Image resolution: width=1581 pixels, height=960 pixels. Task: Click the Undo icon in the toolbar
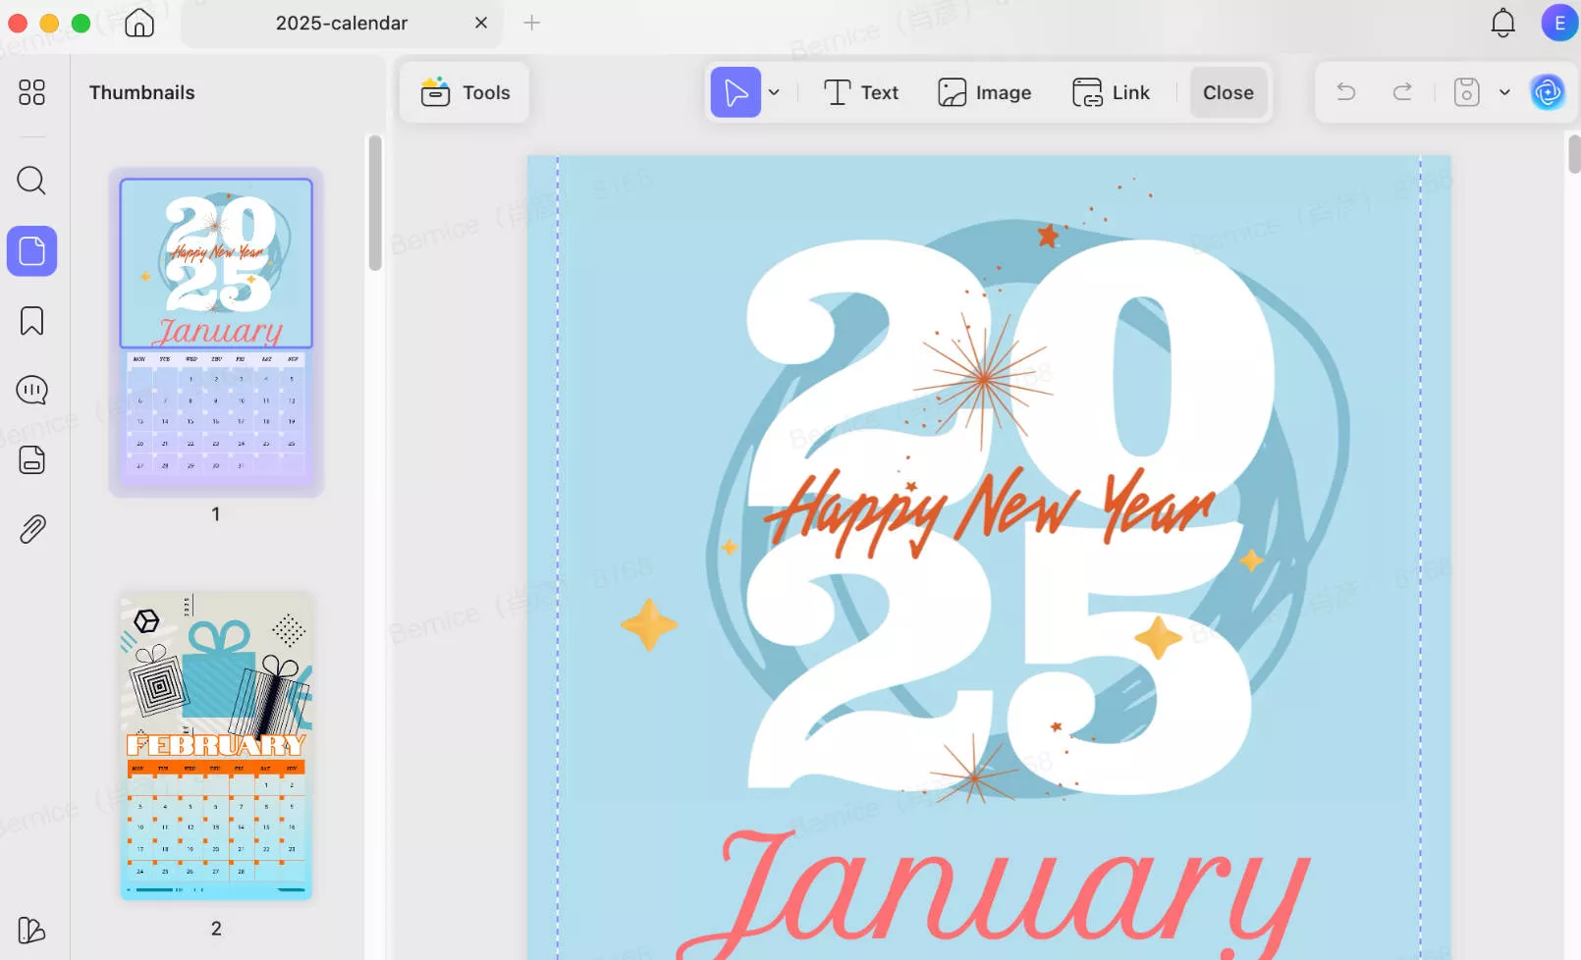[x=1345, y=91]
